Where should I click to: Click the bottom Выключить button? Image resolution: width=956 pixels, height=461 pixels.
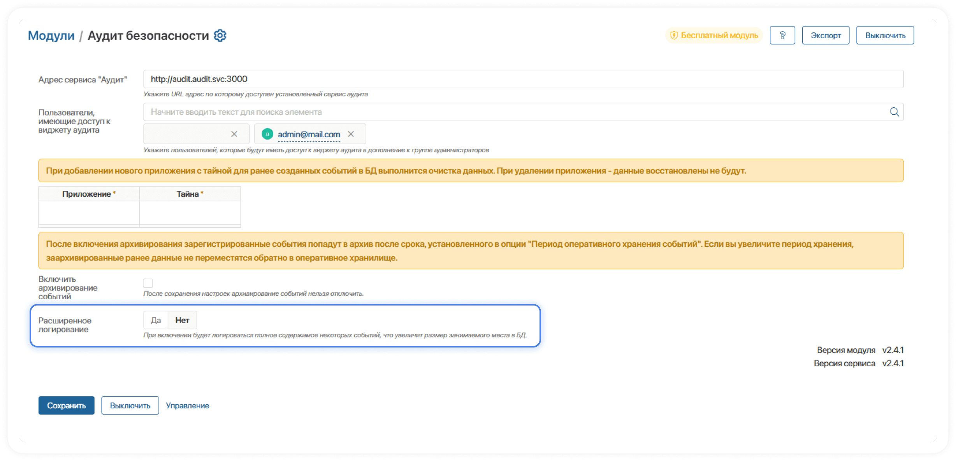point(130,405)
